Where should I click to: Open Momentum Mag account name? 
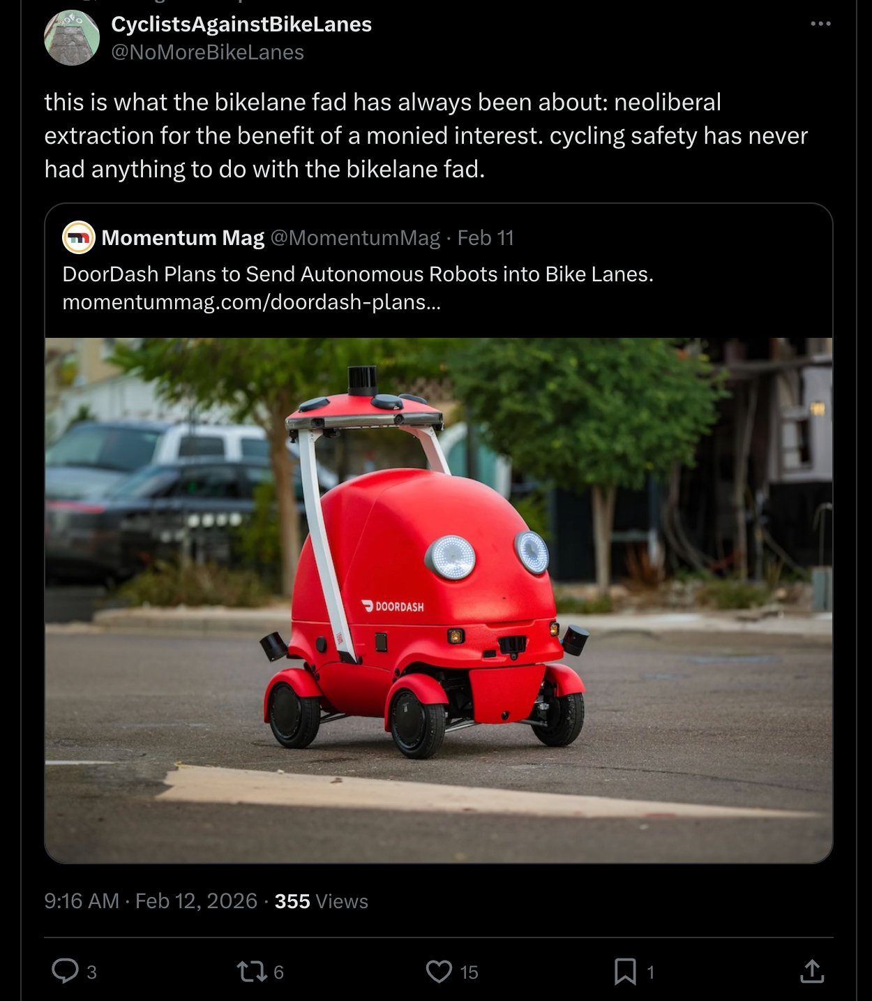click(x=183, y=238)
